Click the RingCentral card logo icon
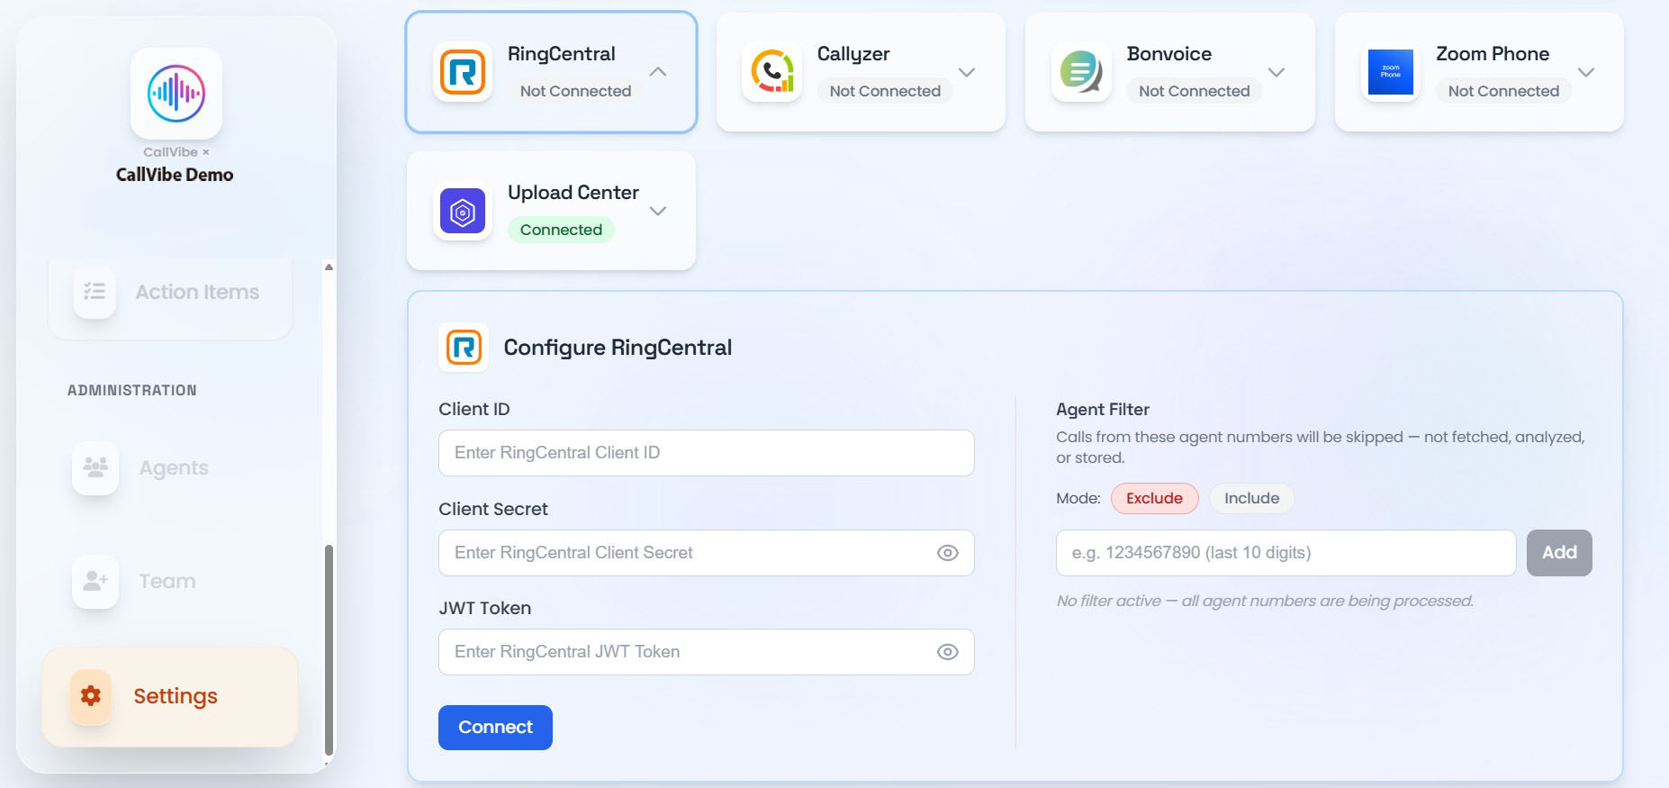This screenshot has width=1669, height=788. tap(463, 72)
